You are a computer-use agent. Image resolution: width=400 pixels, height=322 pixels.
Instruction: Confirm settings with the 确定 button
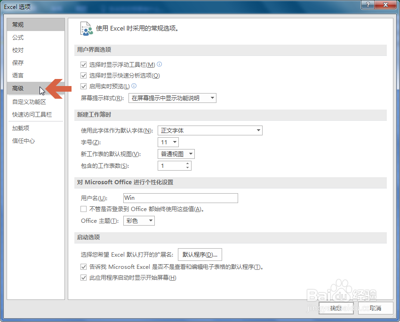[x=337, y=309]
